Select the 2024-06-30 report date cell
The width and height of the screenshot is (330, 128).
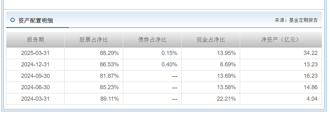pyautogui.click(x=35, y=87)
